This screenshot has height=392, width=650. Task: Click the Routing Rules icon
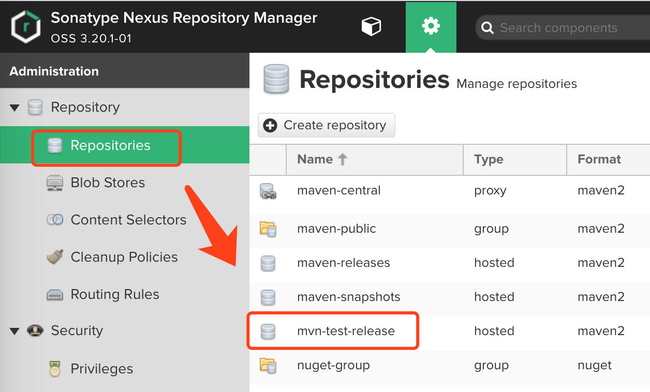point(54,295)
